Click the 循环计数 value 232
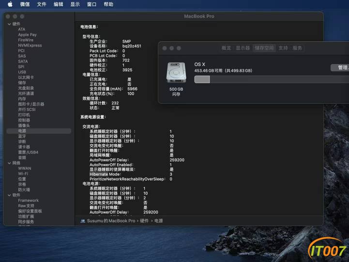349x262 pixels. click(x=115, y=103)
